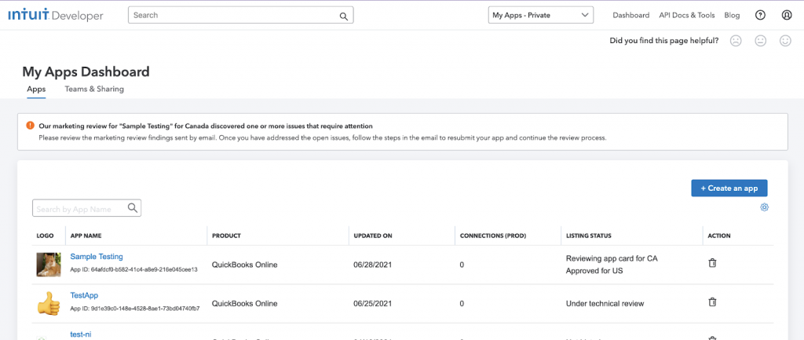This screenshot has width=804, height=340.
Task: Click the PRODUCT column header
Action: tap(226, 236)
